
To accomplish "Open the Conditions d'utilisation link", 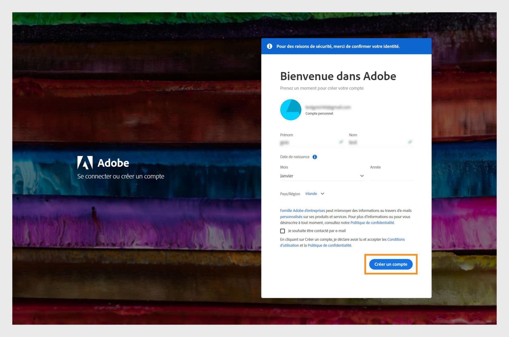I will click(x=396, y=240).
